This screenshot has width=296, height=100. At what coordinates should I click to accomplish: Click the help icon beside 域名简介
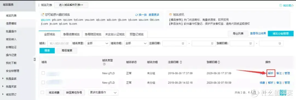[x=281, y=5]
